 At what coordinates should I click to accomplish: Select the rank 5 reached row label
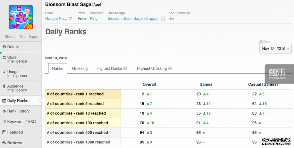pyautogui.click(x=75, y=104)
